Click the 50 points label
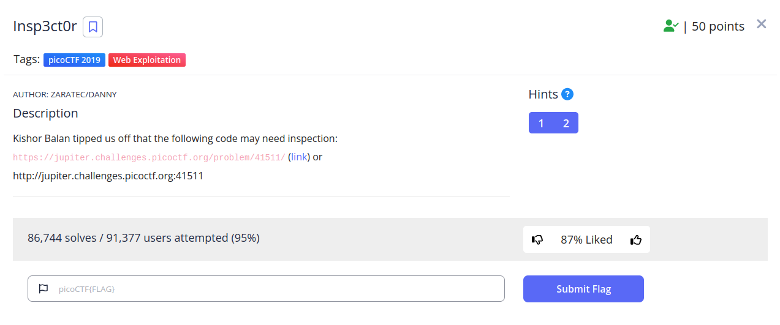The image size is (780, 325). pyautogui.click(x=718, y=27)
